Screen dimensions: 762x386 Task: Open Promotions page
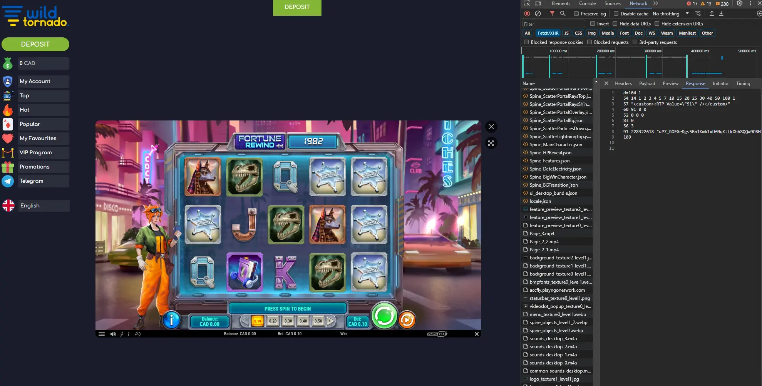[44, 167]
